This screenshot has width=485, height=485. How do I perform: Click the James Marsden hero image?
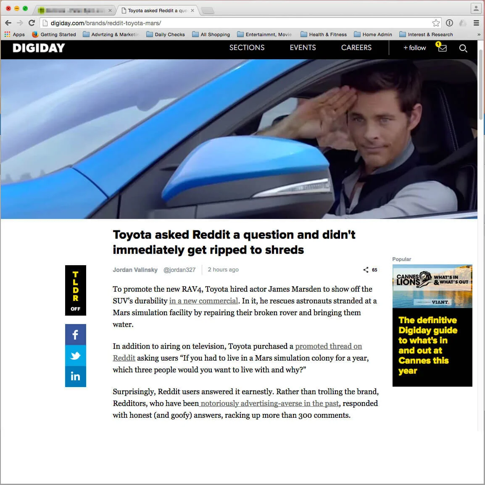pos(239,139)
